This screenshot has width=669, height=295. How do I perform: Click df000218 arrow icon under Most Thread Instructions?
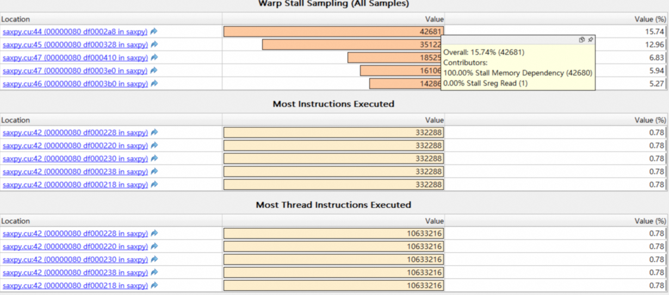click(154, 285)
